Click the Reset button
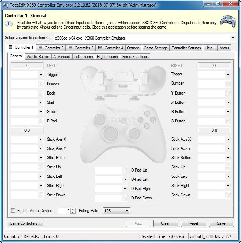Viewport: 241px width, 243px height. pos(193,223)
